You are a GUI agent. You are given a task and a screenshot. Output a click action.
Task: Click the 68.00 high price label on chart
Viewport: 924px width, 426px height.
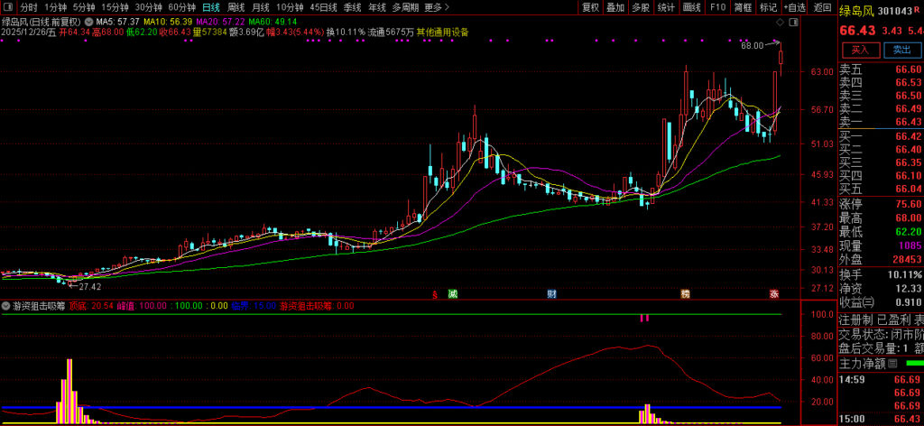[x=751, y=44]
